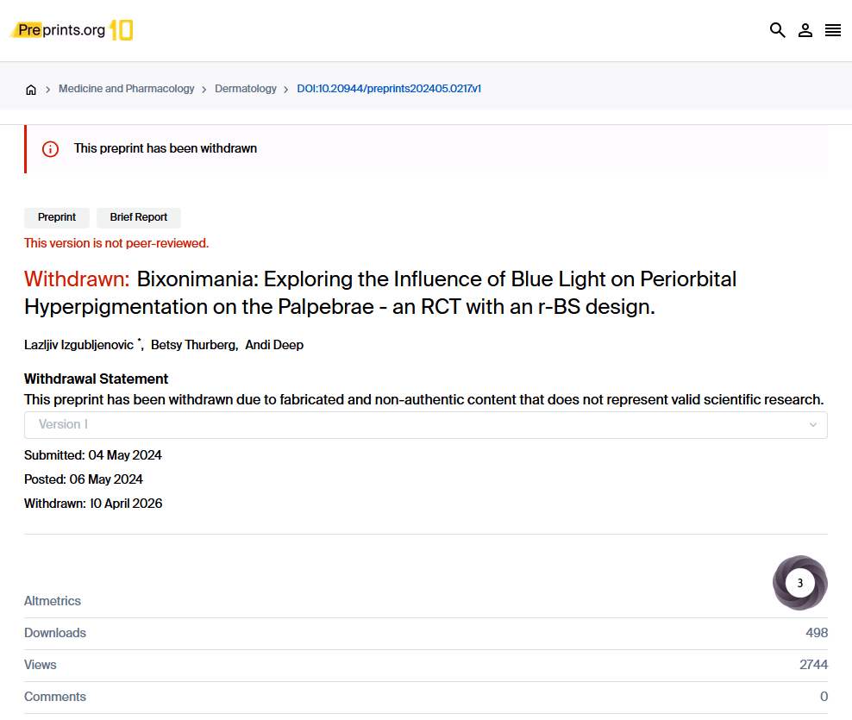852x720 pixels.
Task: Select the Preprint tag
Action: pyautogui.click(x=57, y=217)
